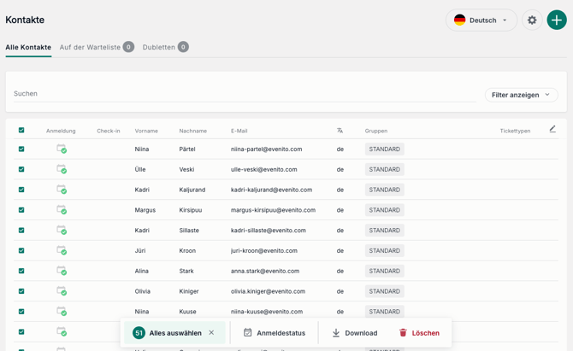Viewport: 573px width, 351px height.
Task: Click the language column translate icon
Action: click(340, 131)
